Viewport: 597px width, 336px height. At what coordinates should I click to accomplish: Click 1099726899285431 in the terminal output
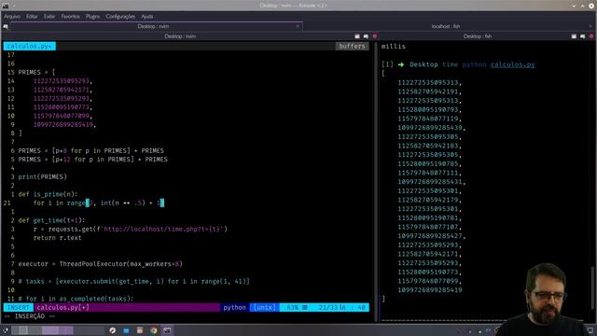(430, 182)
